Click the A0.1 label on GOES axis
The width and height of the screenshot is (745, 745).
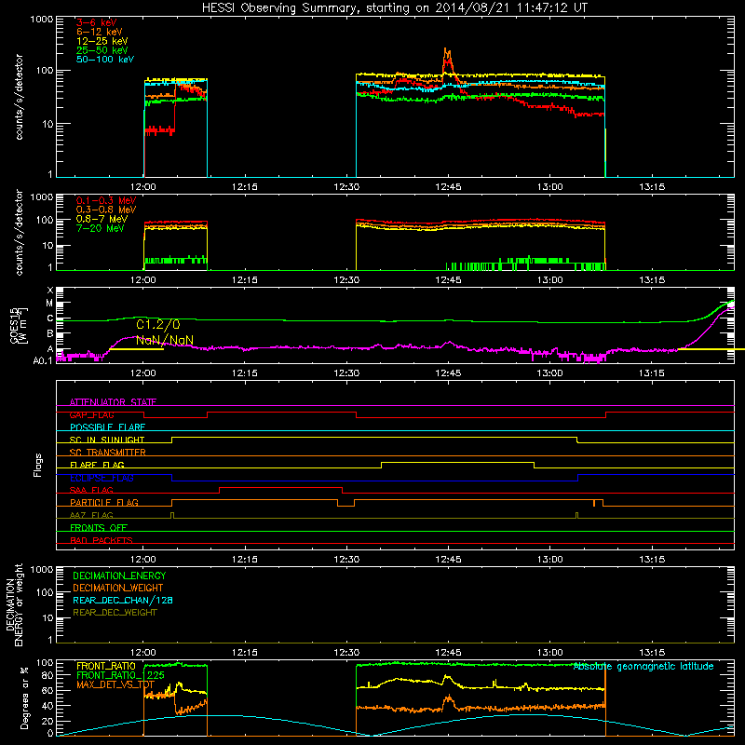coord(43,361)
